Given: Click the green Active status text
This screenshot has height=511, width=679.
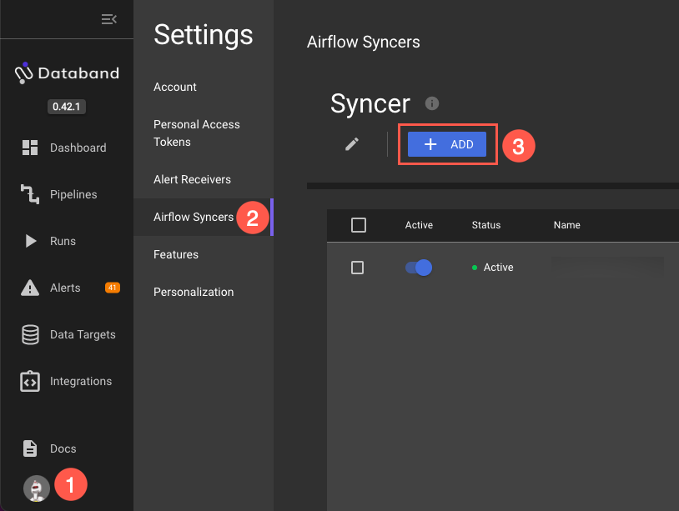Looking at the screenshot, I should [498, 268].
